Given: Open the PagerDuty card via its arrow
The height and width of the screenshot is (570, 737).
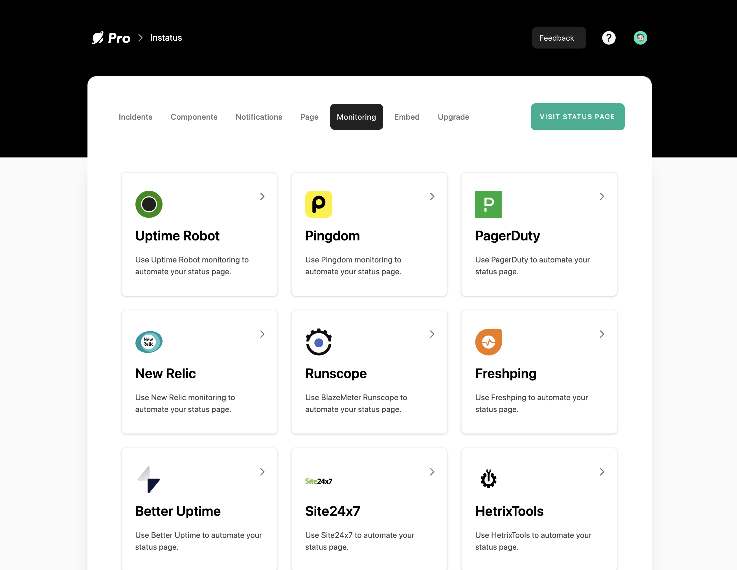Looking at the screenshot, I should [602, 196].
